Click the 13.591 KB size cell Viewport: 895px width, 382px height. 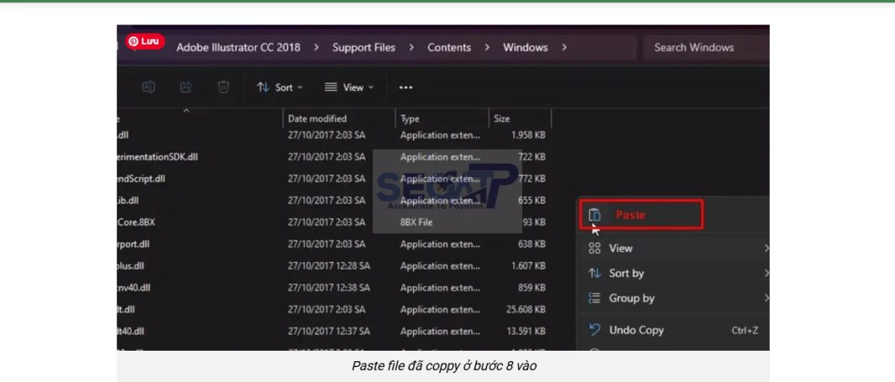tap(526, 331)
